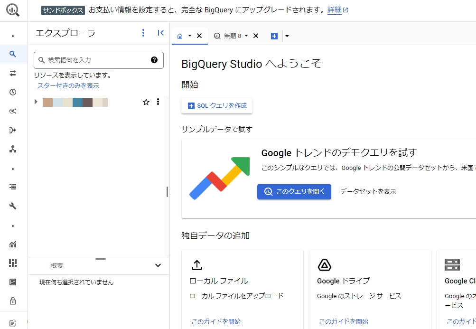Select the Migration icon in the sidebar

point(14,129)
